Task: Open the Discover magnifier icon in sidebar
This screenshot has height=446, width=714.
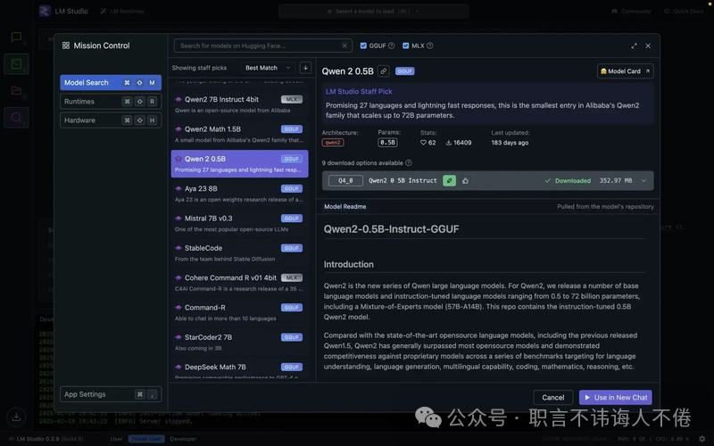Action: click(16, 118)
